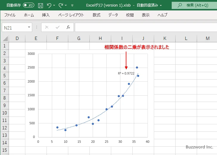Select column J header
This screenshot has width=217, height=155.
click(x=143, y=38)
